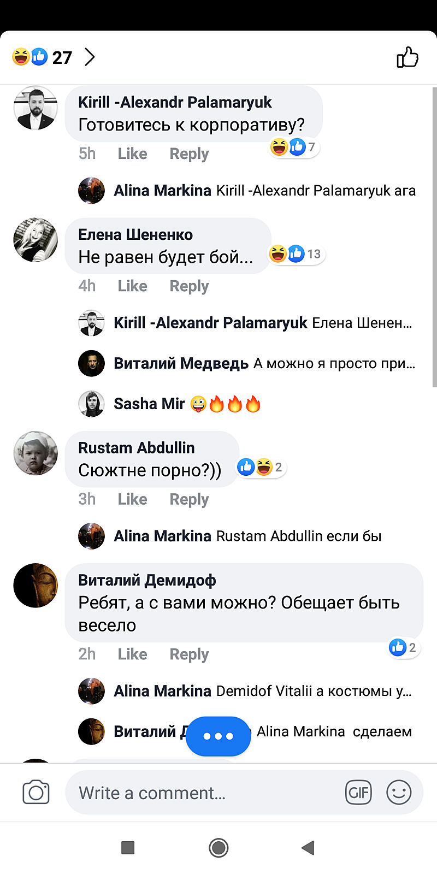Reply to Rustam Abdullin's comment
The width and height of the screenshot is (437, 874).
tap(189, 499)
